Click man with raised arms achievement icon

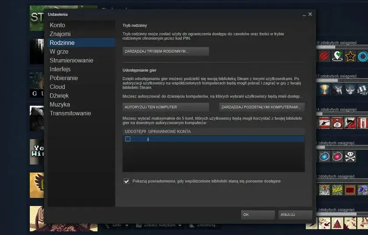coord(350,90)
